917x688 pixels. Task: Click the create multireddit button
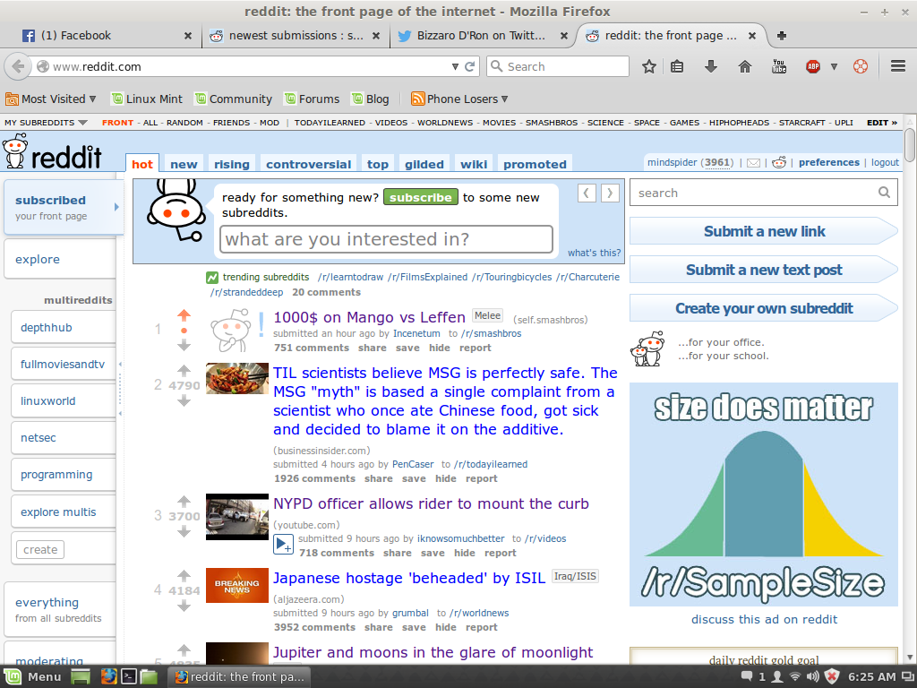pos(40,550)
